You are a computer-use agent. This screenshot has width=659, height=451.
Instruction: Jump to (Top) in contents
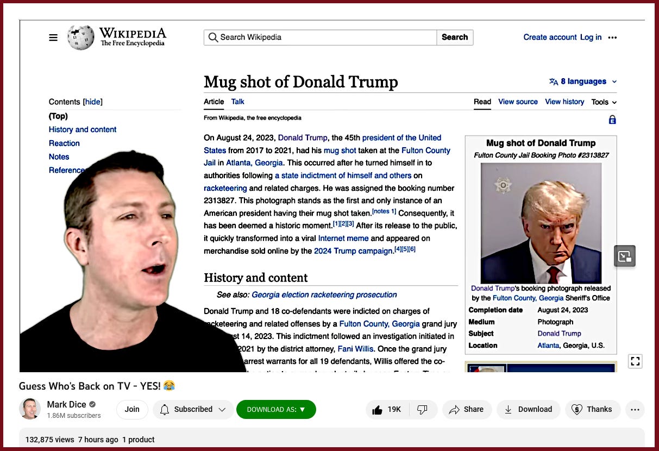pos(58,116)
